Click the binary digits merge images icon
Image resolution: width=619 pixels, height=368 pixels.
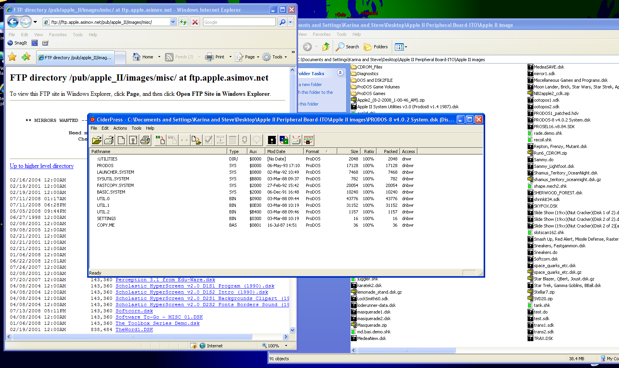pos(308,140)
